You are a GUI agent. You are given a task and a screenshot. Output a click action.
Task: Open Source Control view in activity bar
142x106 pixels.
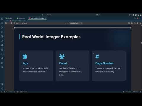2,28
